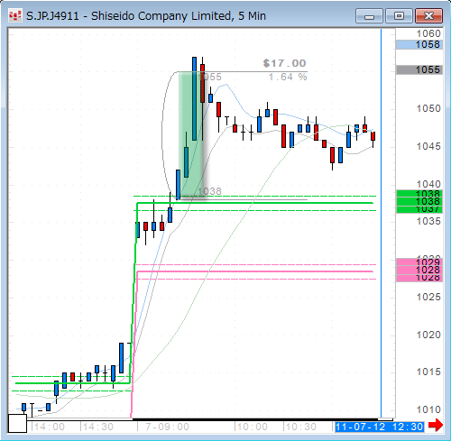451x441 pixels.
Task: Click the $17.00 measurement label
Action: pyautogui.click(x=284, y=63)
